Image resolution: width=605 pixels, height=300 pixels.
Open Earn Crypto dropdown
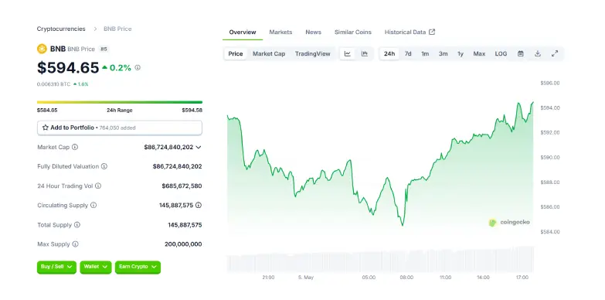[x=138, y=268]
